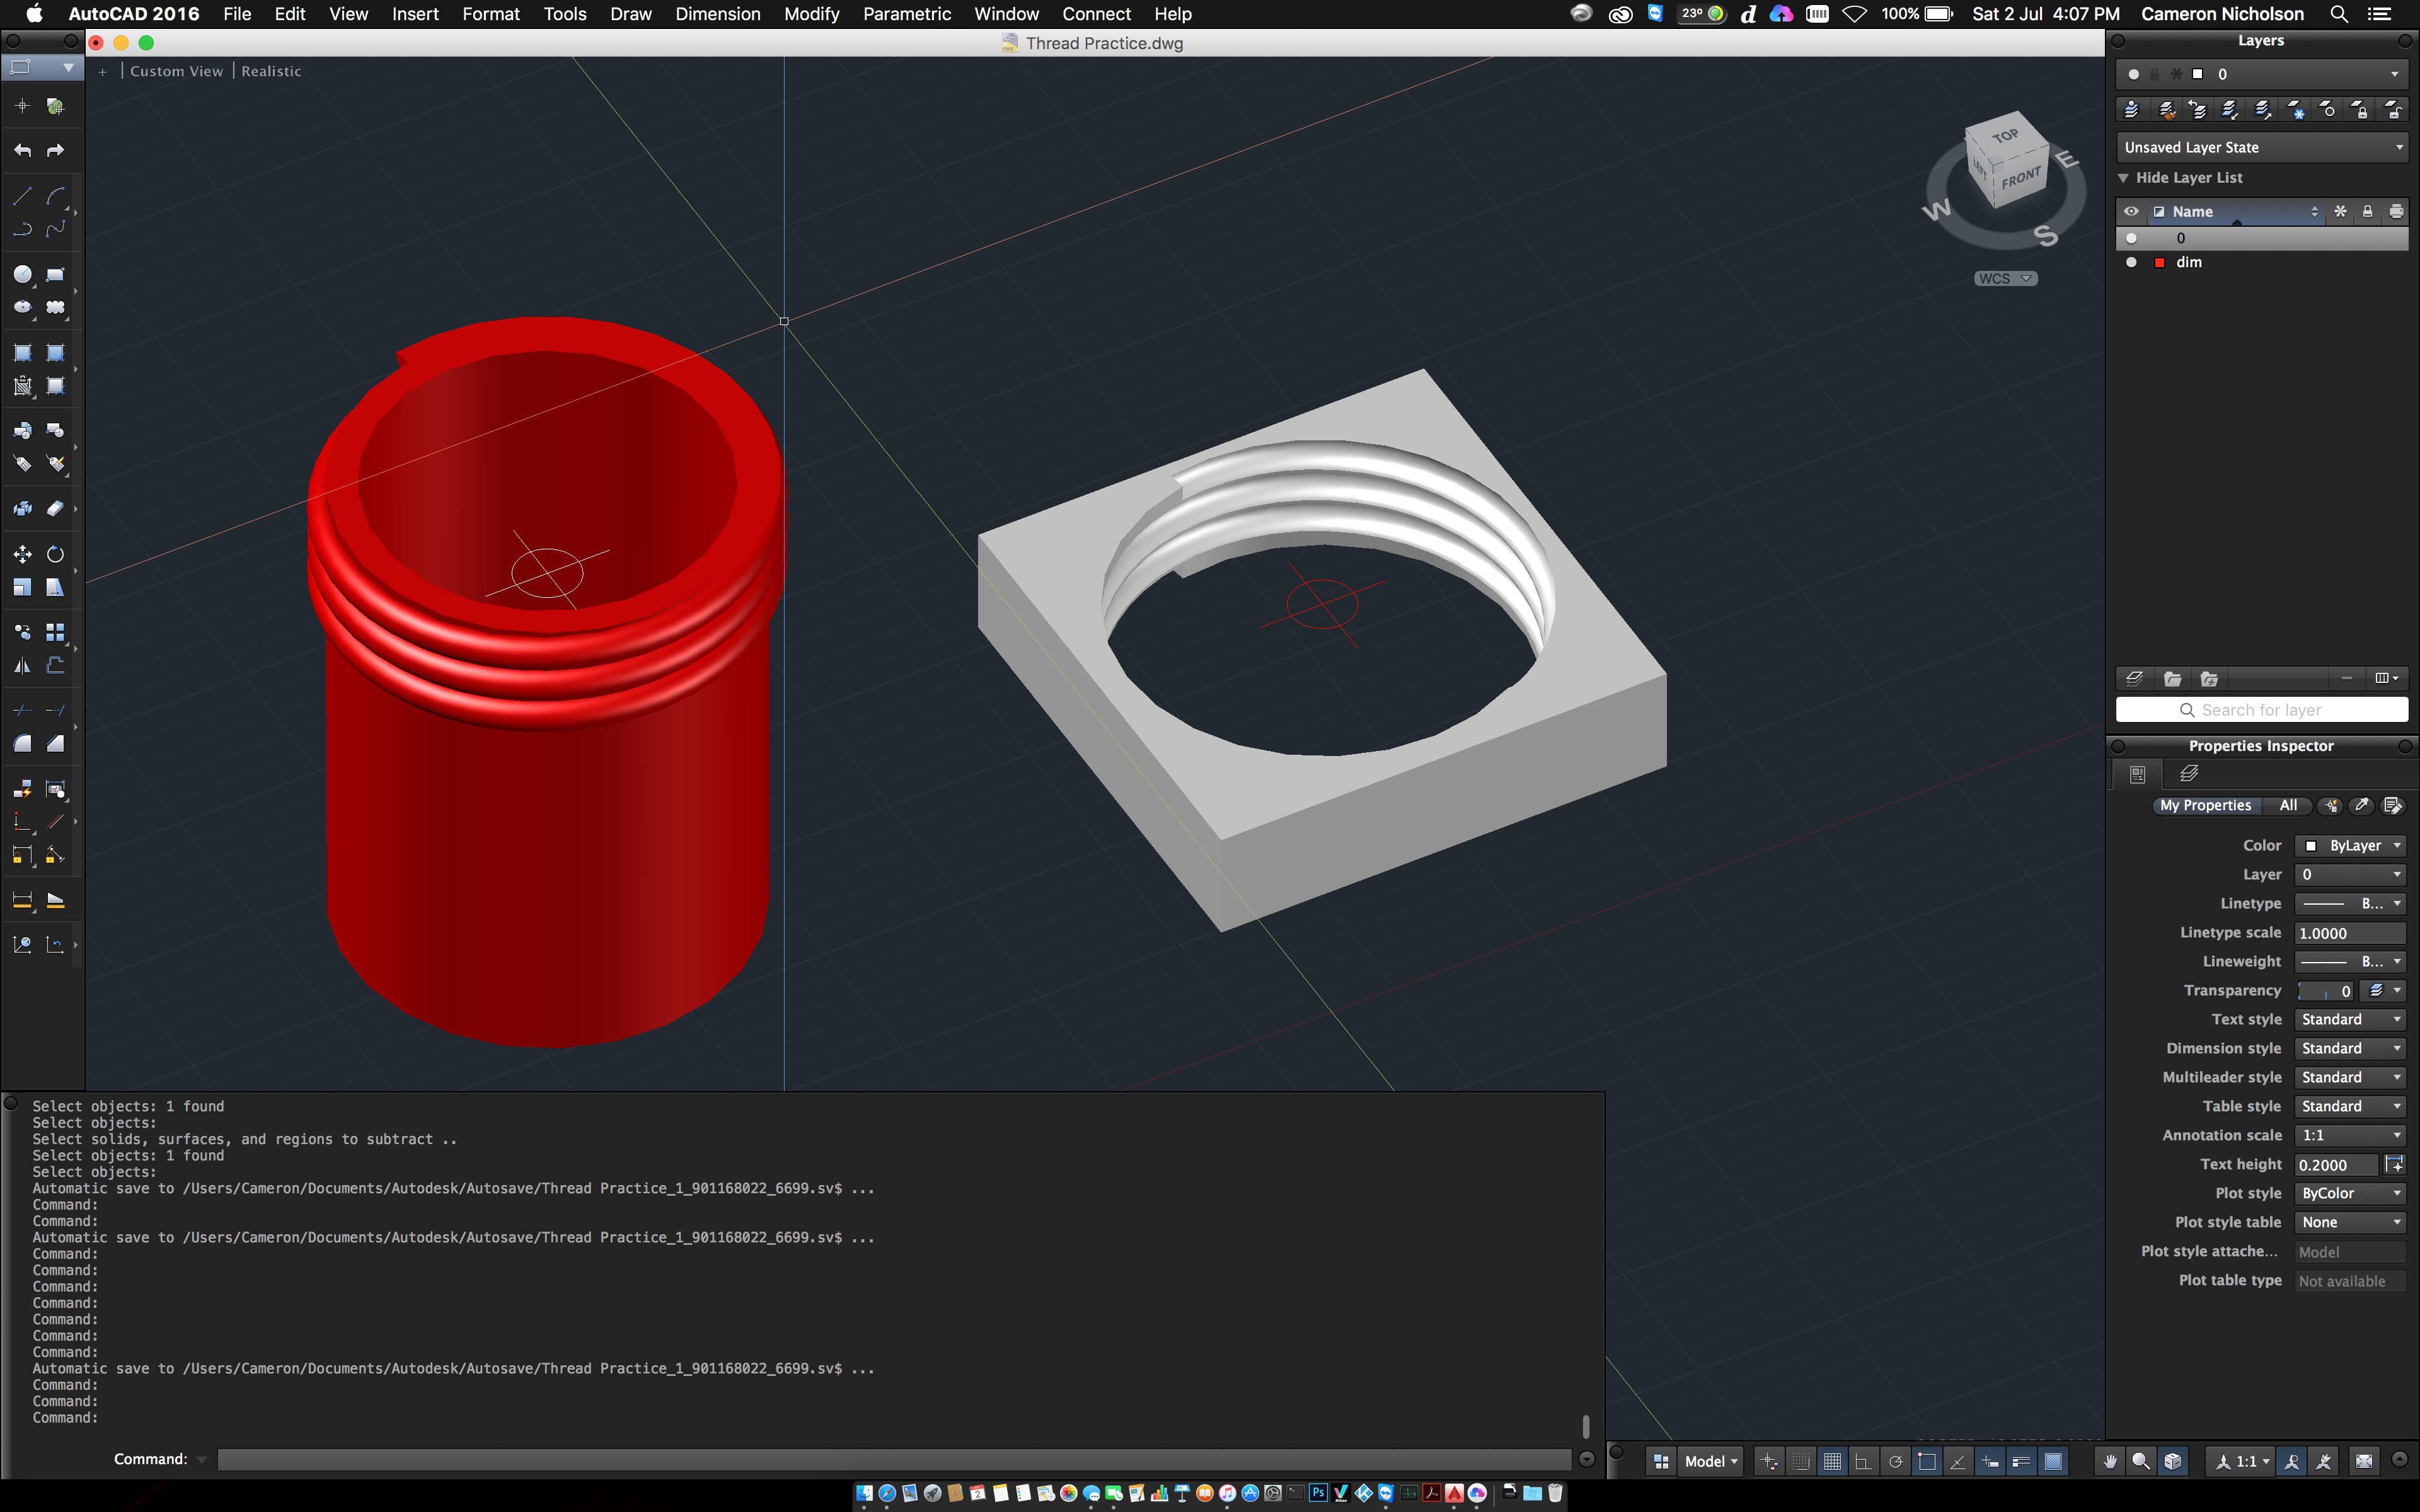The width and height of the screenshot is (2420, 1512).
Task: Select the Move tool
Action: (x=22, y=554)
